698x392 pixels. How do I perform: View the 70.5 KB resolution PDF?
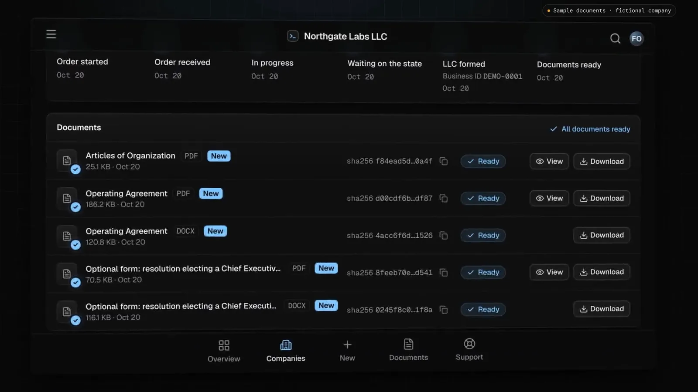(549, 272)
